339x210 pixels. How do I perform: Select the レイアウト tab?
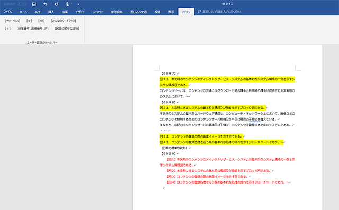pos(98,12)
